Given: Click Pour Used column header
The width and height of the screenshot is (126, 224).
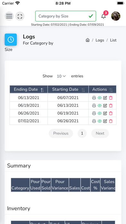Looking at the screenshot, I should [35, 185].
